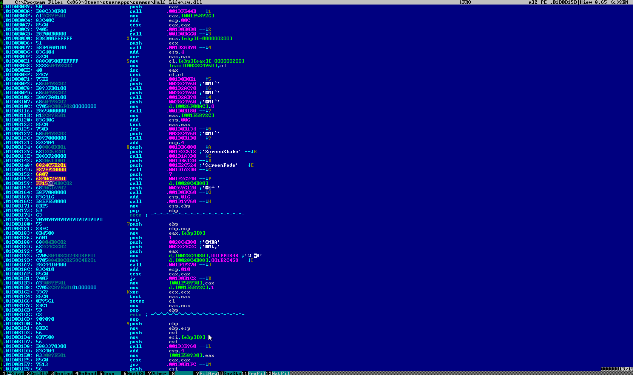Click jnz target .001D0B134

pyautogui.click(x=182, y=129)
